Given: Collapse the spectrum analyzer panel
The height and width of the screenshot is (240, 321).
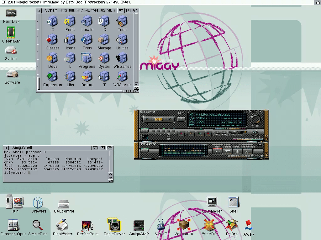Looking at the screenshot, I should 260,144.
